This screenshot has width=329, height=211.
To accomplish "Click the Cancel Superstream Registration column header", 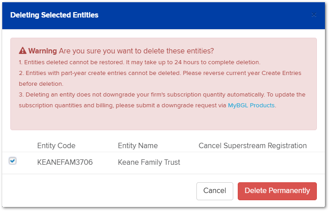I will click(253, 145).
